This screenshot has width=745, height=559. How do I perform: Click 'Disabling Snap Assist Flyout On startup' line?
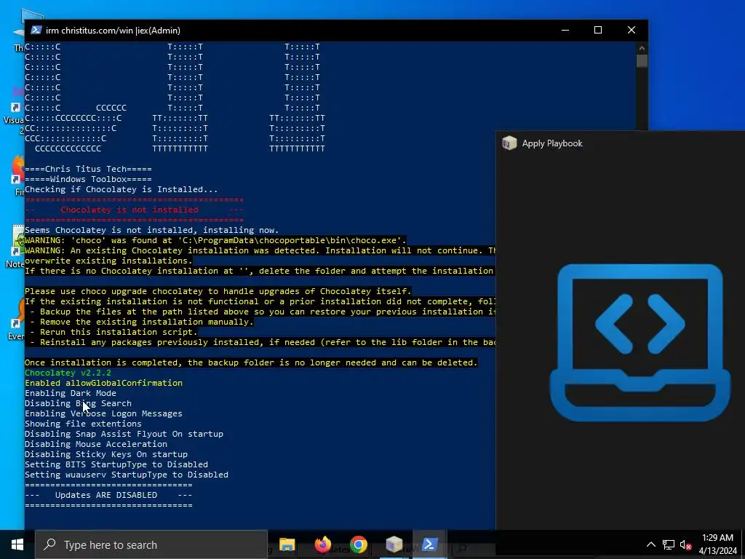[x=124, y=434]
